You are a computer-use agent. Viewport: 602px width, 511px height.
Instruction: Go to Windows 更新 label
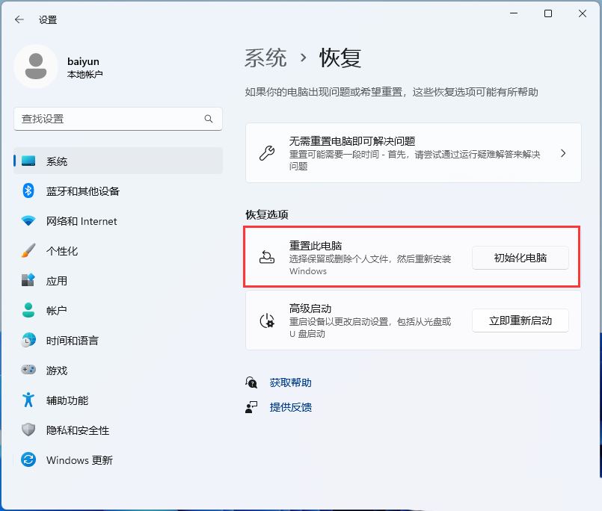(79, 460)
